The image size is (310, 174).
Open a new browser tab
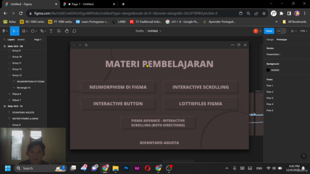[x=123, y=4]
